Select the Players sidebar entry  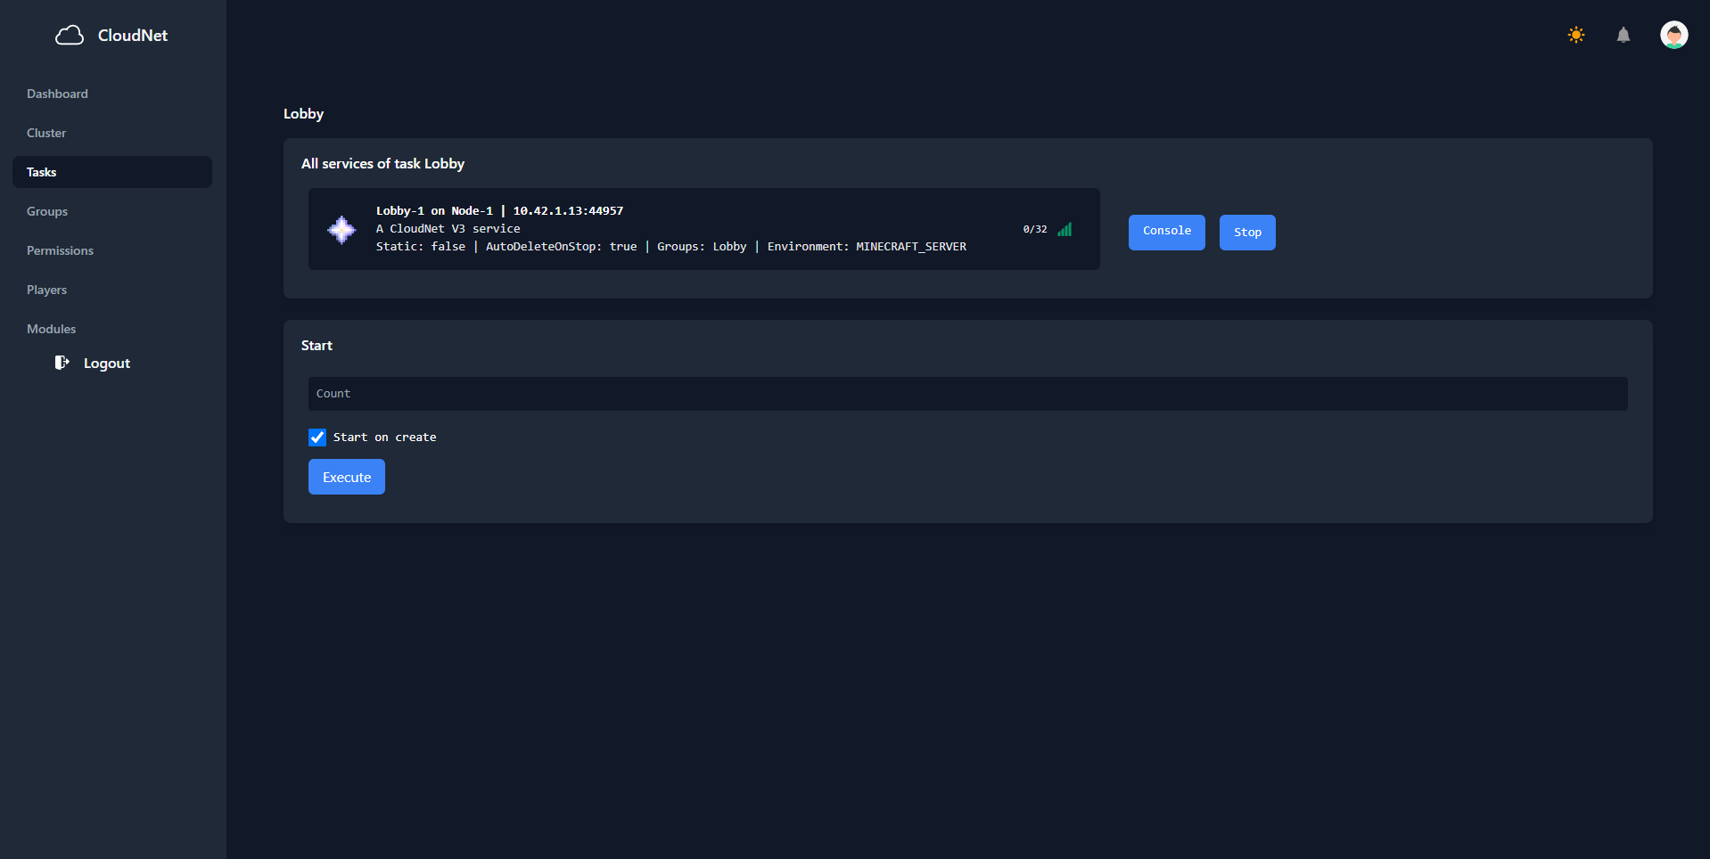pos(46,289)
